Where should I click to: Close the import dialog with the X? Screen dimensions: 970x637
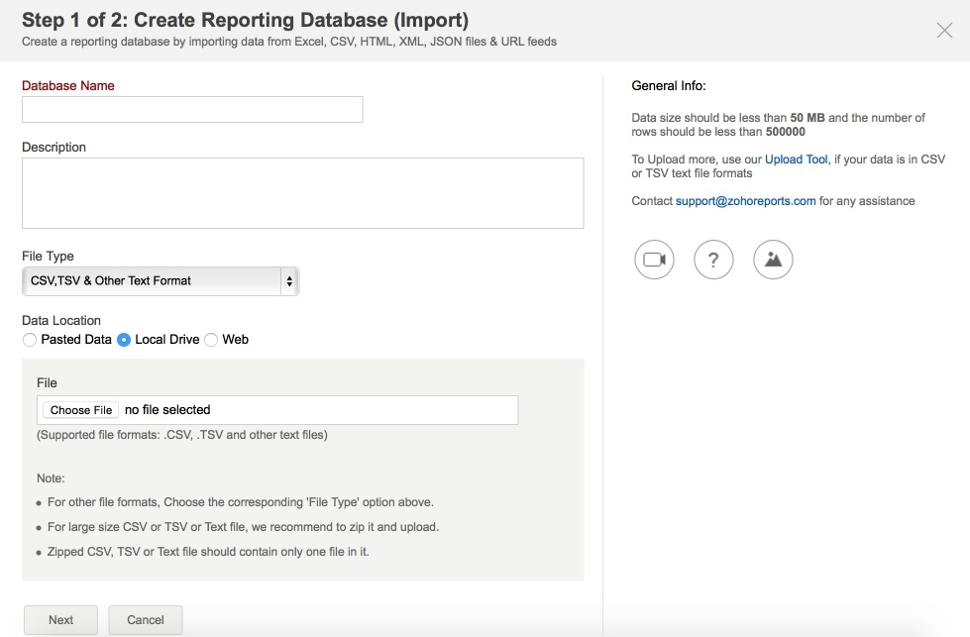(943, 30)
